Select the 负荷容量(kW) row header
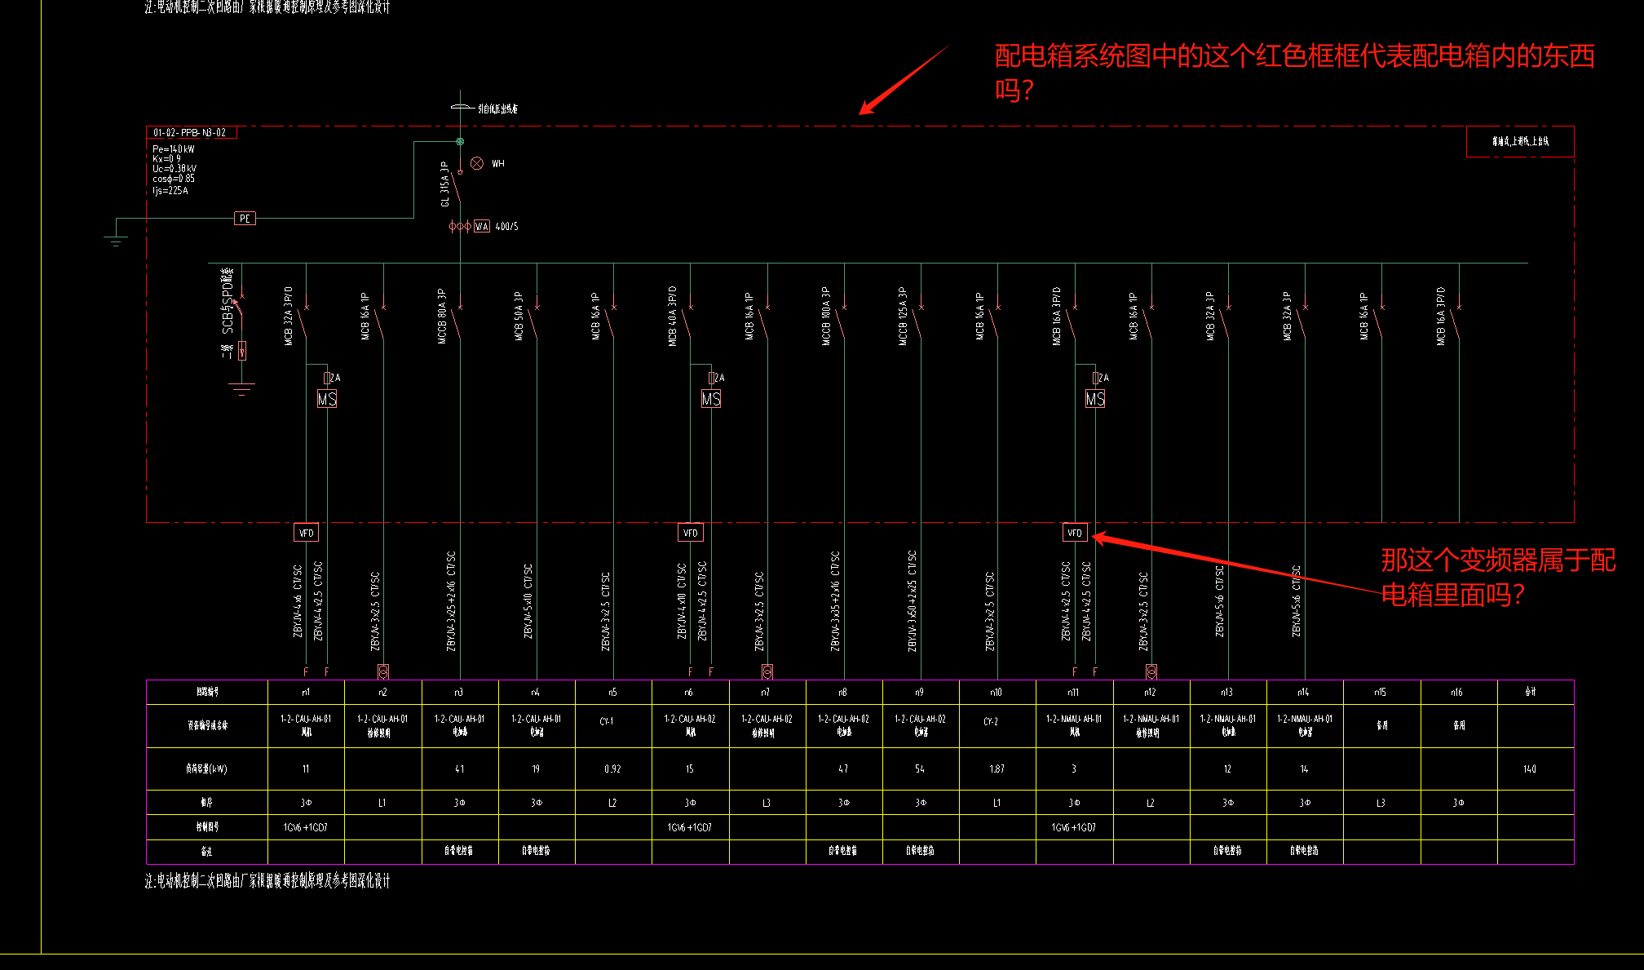1644x970 pixels. pyautogui.click(x=206, y=768)
